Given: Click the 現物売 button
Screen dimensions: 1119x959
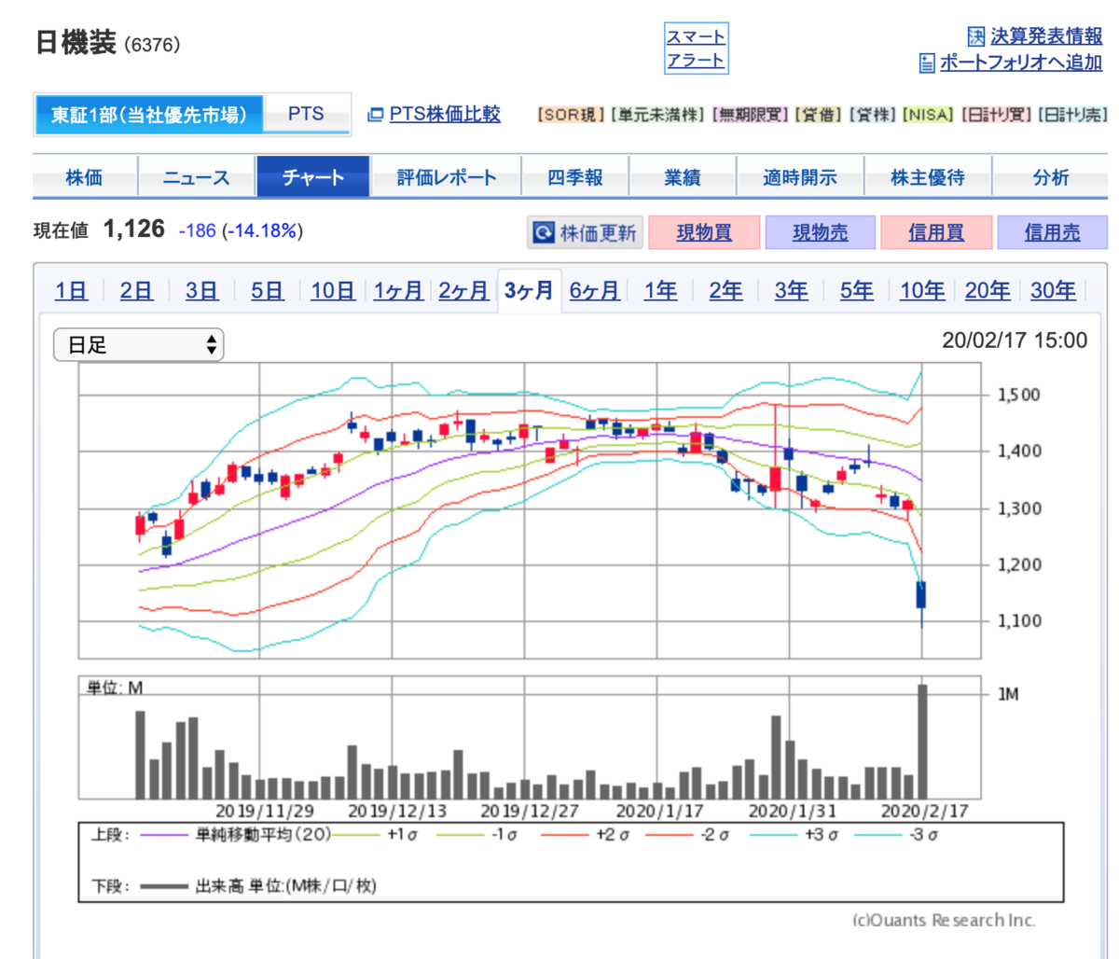Looking at the screenshot, I should point(821,232).
